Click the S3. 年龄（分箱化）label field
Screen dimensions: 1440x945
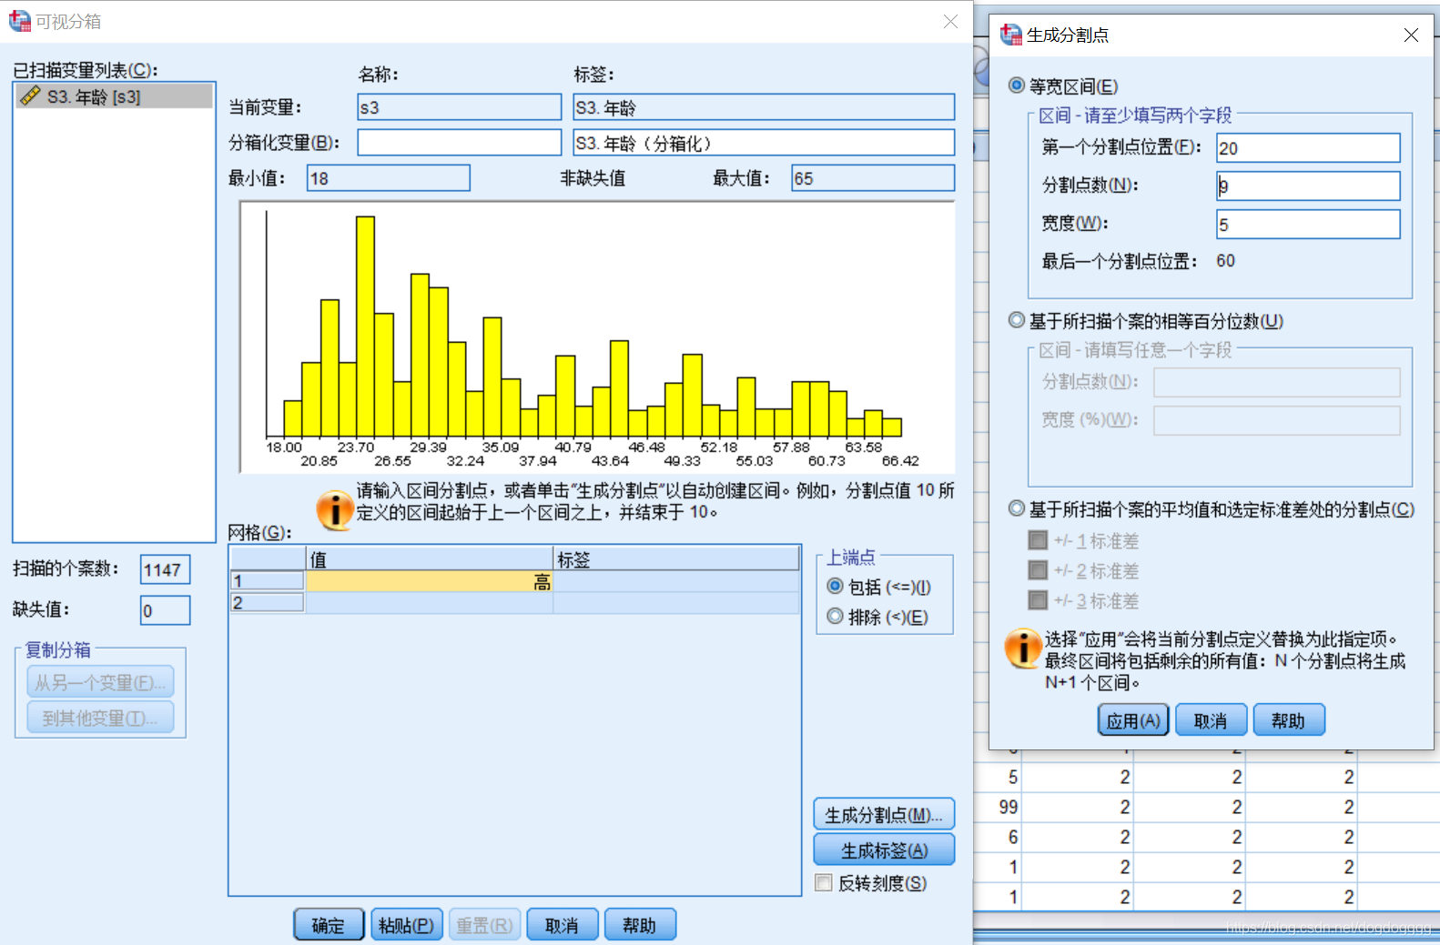764,143
